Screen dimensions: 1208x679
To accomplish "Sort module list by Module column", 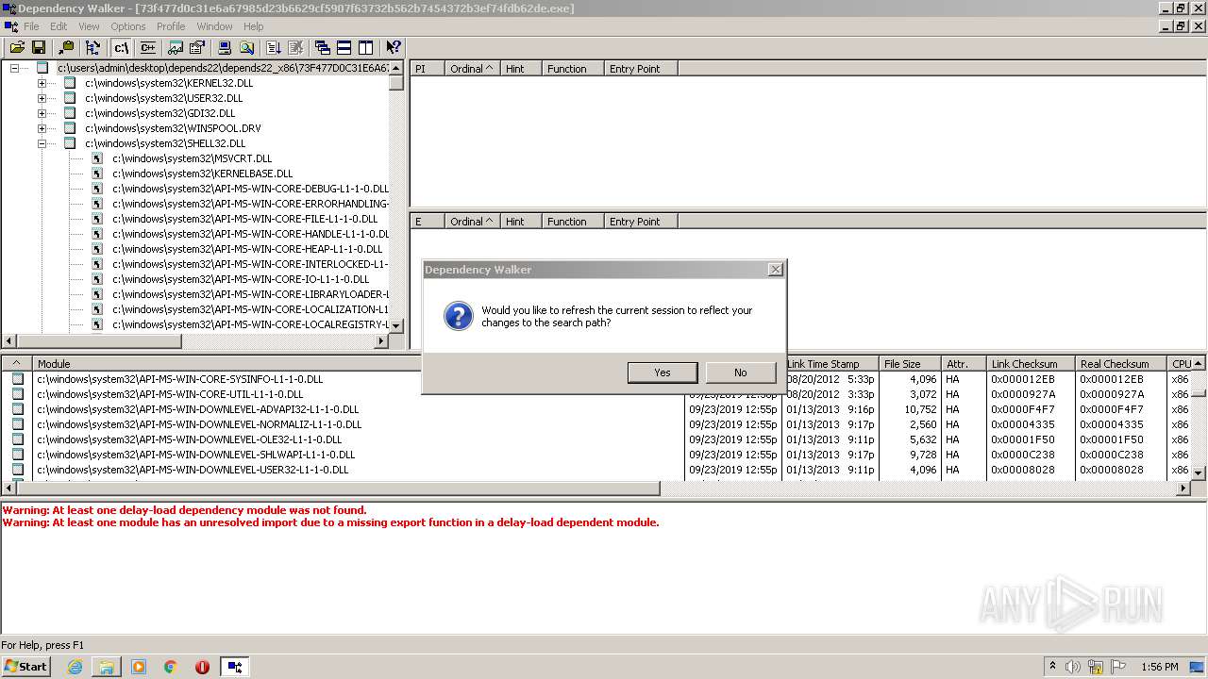I will (x=359, y=363).
